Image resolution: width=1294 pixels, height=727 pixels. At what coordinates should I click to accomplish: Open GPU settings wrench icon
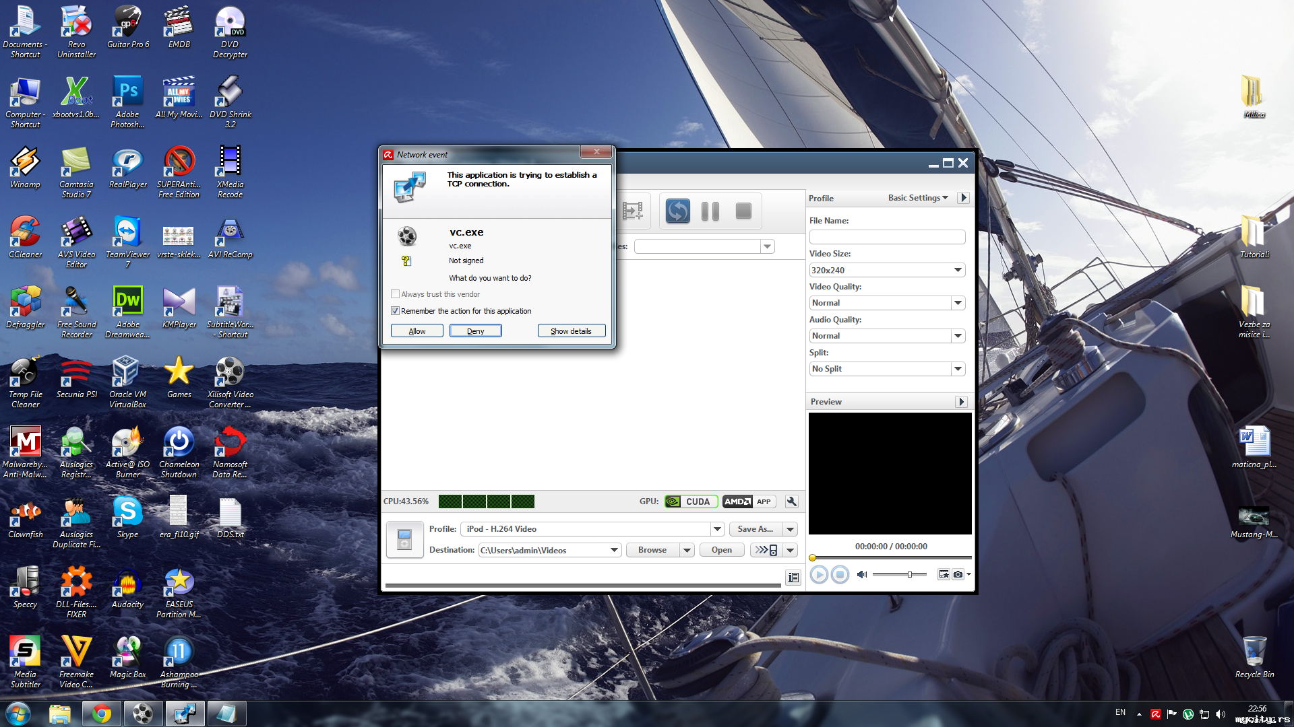792,501
